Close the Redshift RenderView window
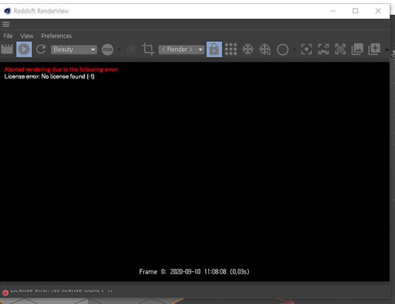The width and height of the screenshot is (395, 304). pos(378,11)
